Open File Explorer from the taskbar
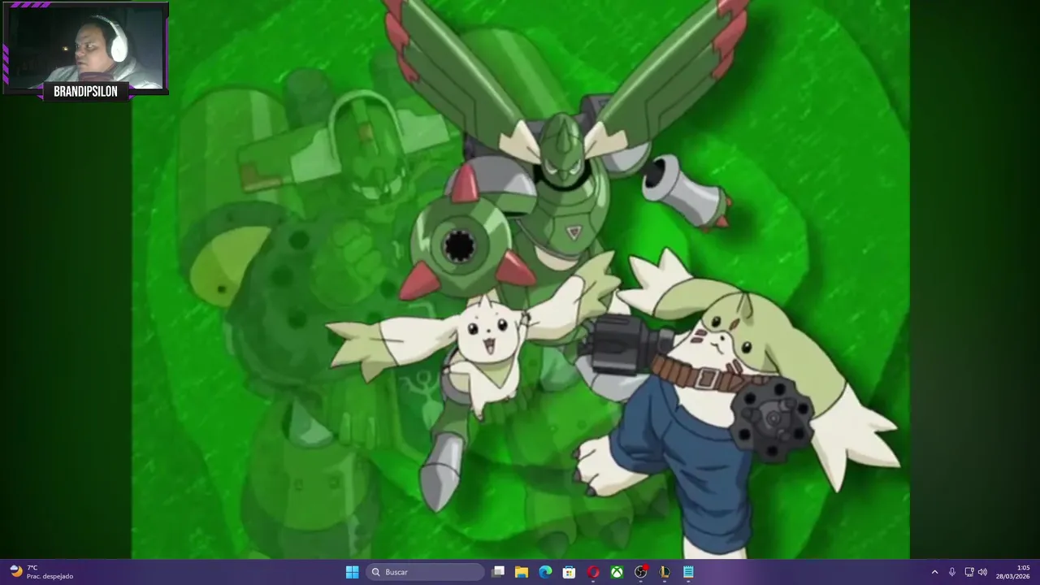Viewport: 1040px width, 585px height. coord(522,572)
